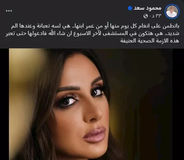Screen dimensions: 184x160
Task: Click the post line beginning باتطمن على انغام
Action: coord(95,26)
